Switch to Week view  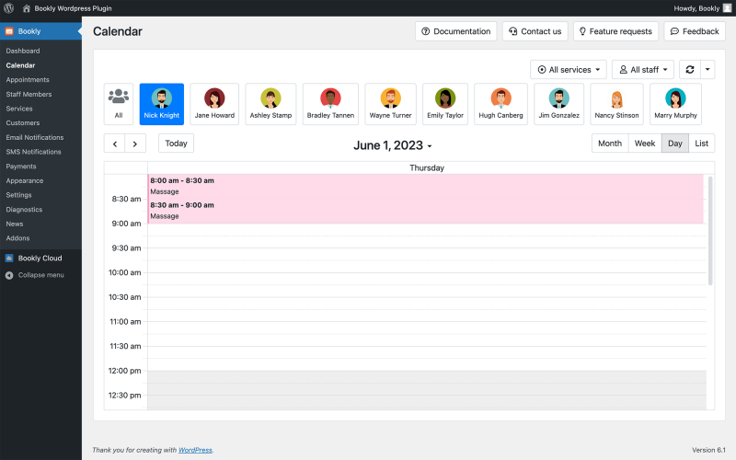[645, 144]
